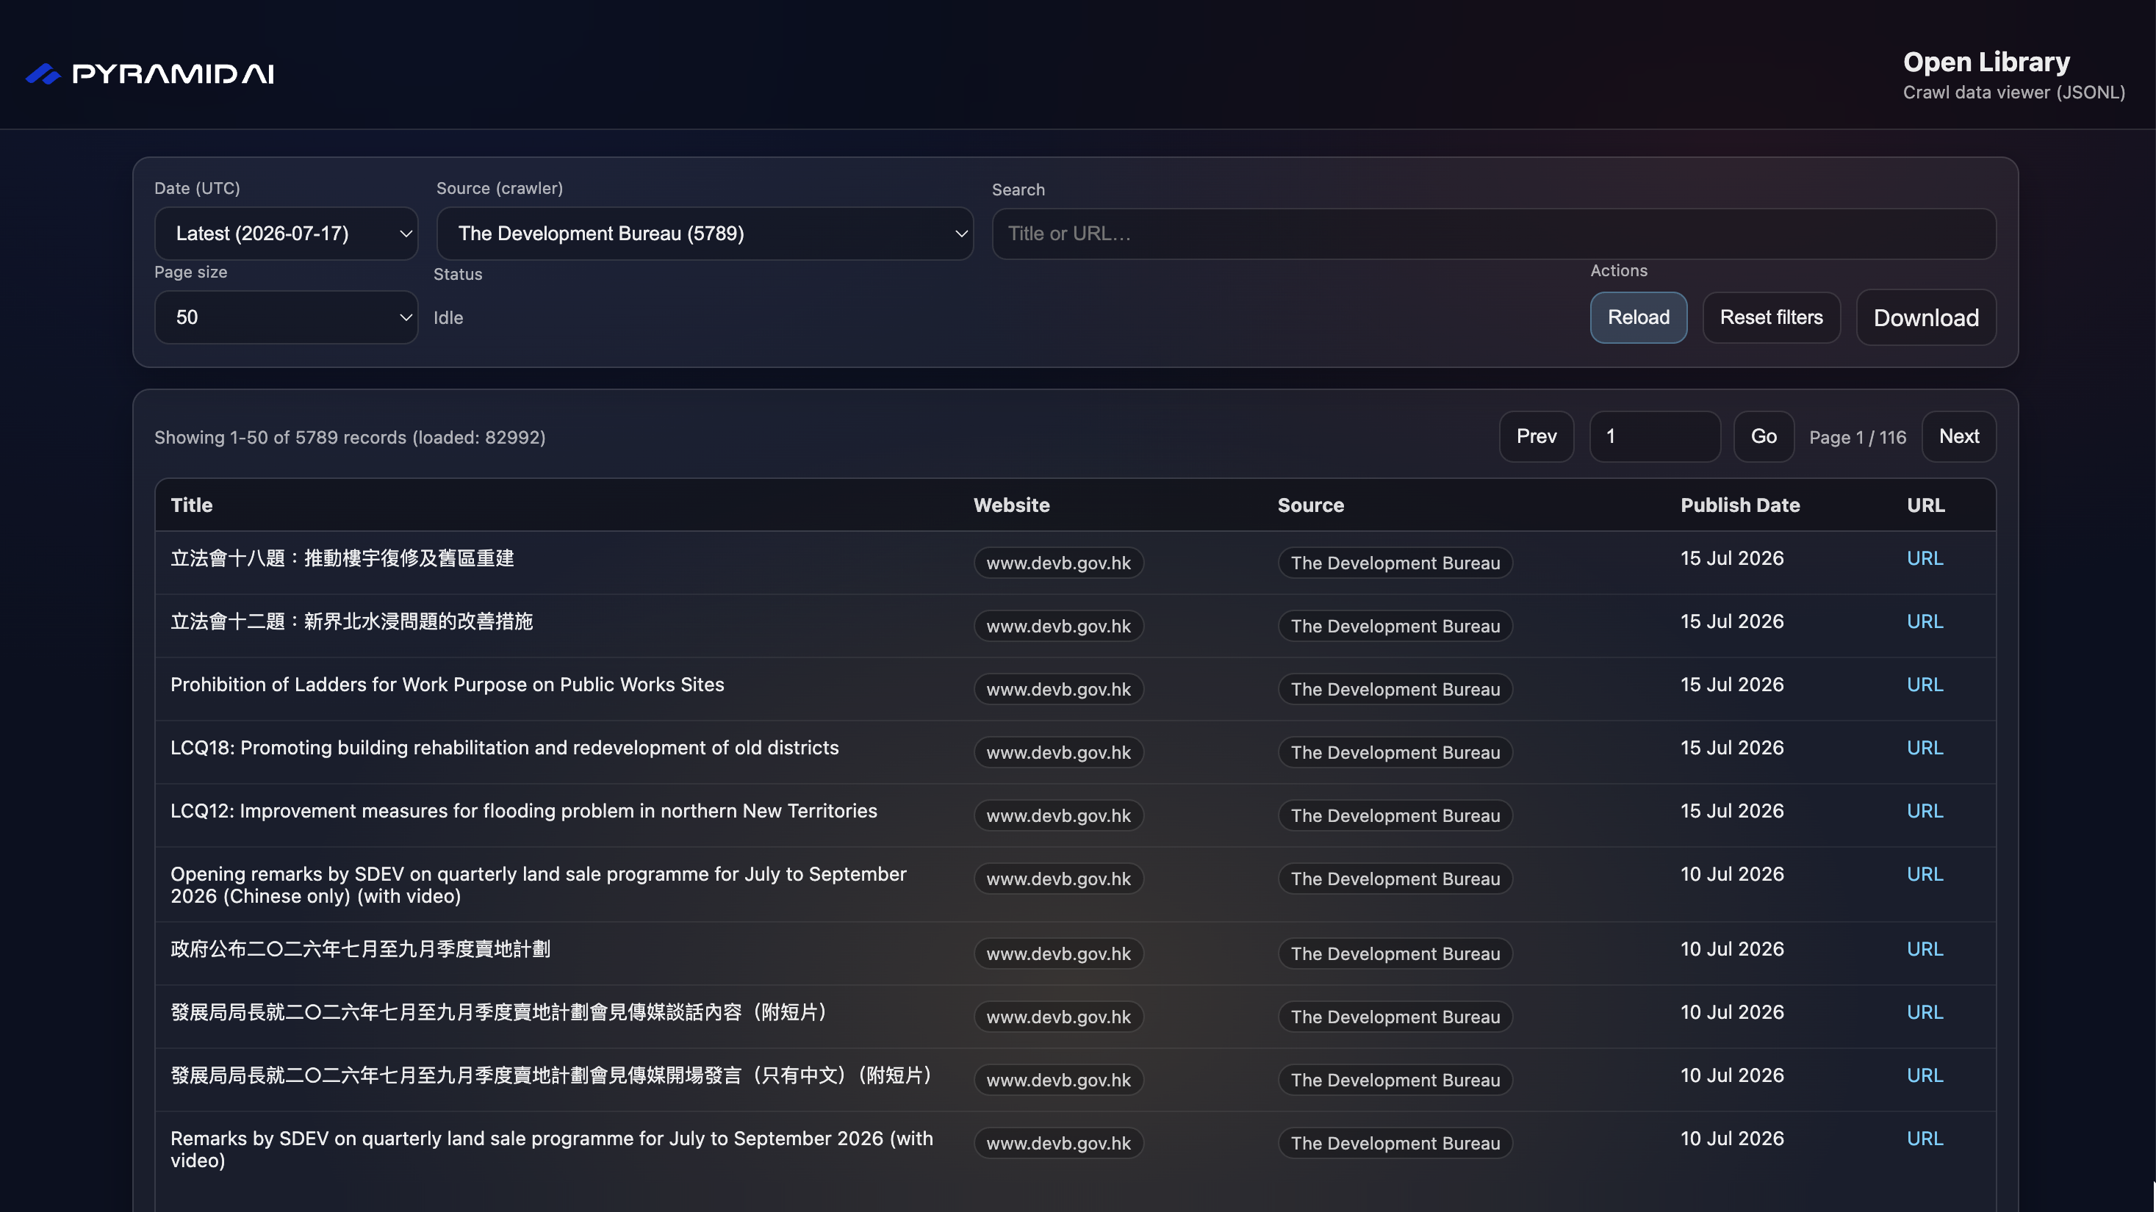Click the Publish Date column header
The image size is (2156, 1212).
(1739, 505)
